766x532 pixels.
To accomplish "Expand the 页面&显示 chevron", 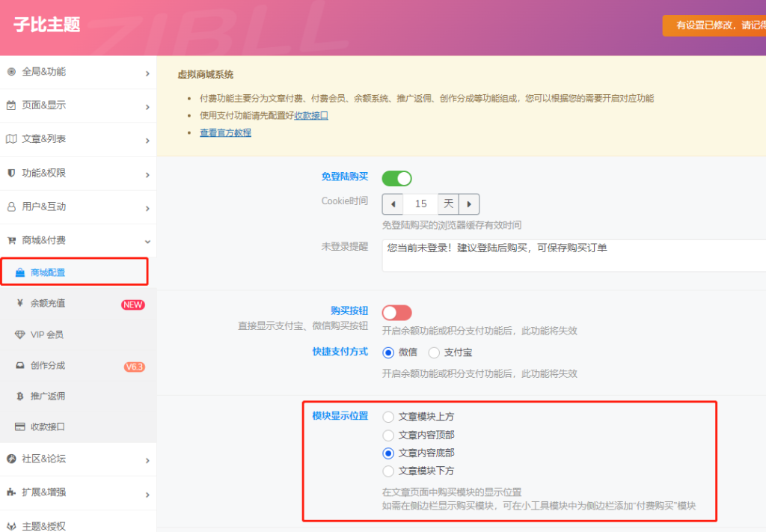I will [147, 107].
